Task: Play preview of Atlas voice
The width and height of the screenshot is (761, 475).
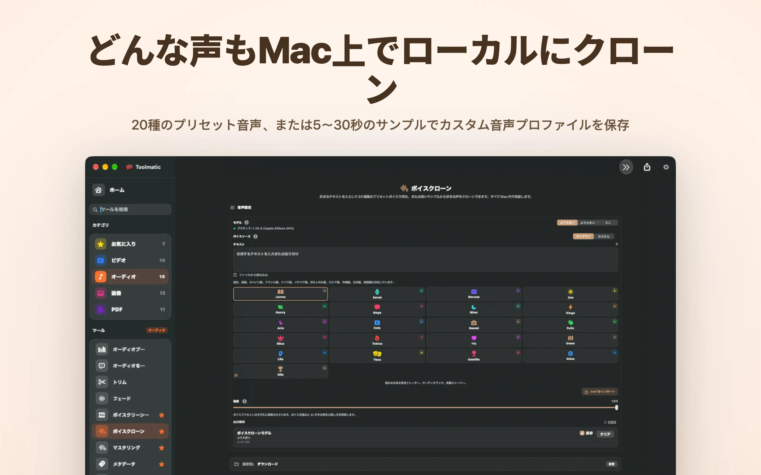Action: pyautogui.click(x=614, y=353)
